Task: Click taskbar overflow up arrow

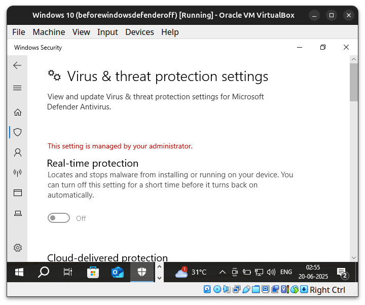Action: [x=160, y=266]
